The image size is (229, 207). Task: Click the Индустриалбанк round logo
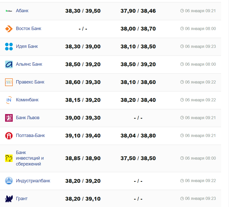[x=9, y=181]
